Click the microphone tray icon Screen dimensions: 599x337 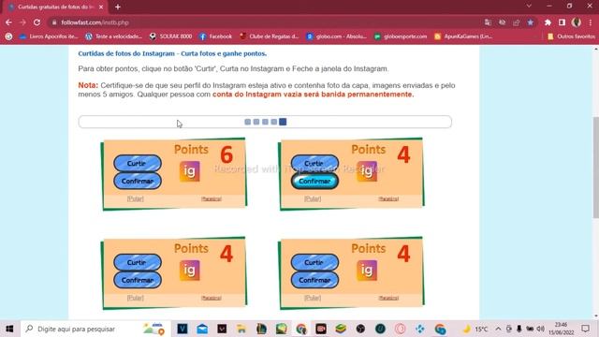click(519, 329)
